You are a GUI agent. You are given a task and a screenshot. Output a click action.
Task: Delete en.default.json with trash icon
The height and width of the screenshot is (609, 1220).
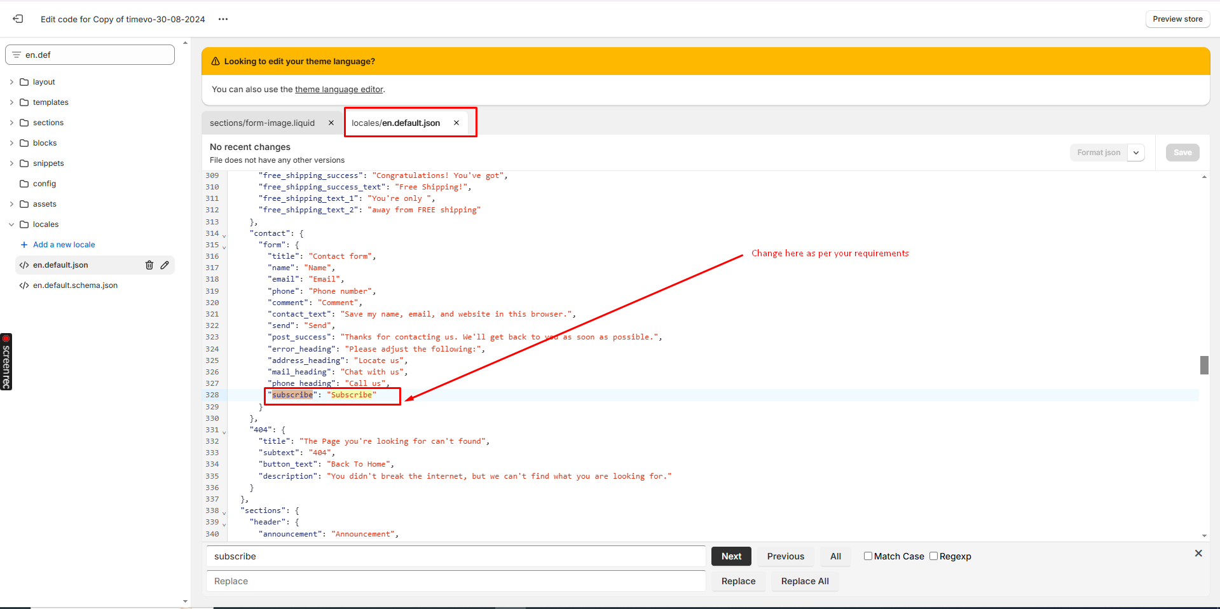point(149,265)
